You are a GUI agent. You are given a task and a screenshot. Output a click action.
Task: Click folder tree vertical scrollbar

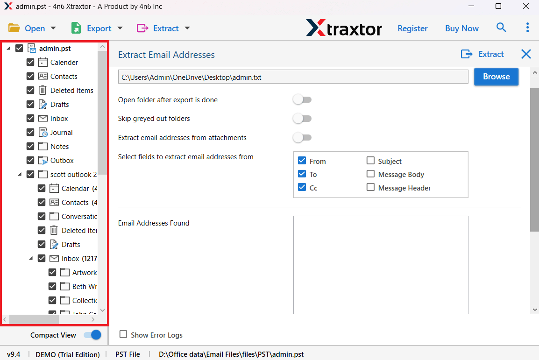point(102,113)
